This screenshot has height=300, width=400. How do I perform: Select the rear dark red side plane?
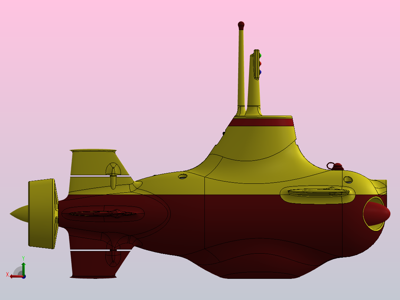pyautogui.click(x=103, y=214)
